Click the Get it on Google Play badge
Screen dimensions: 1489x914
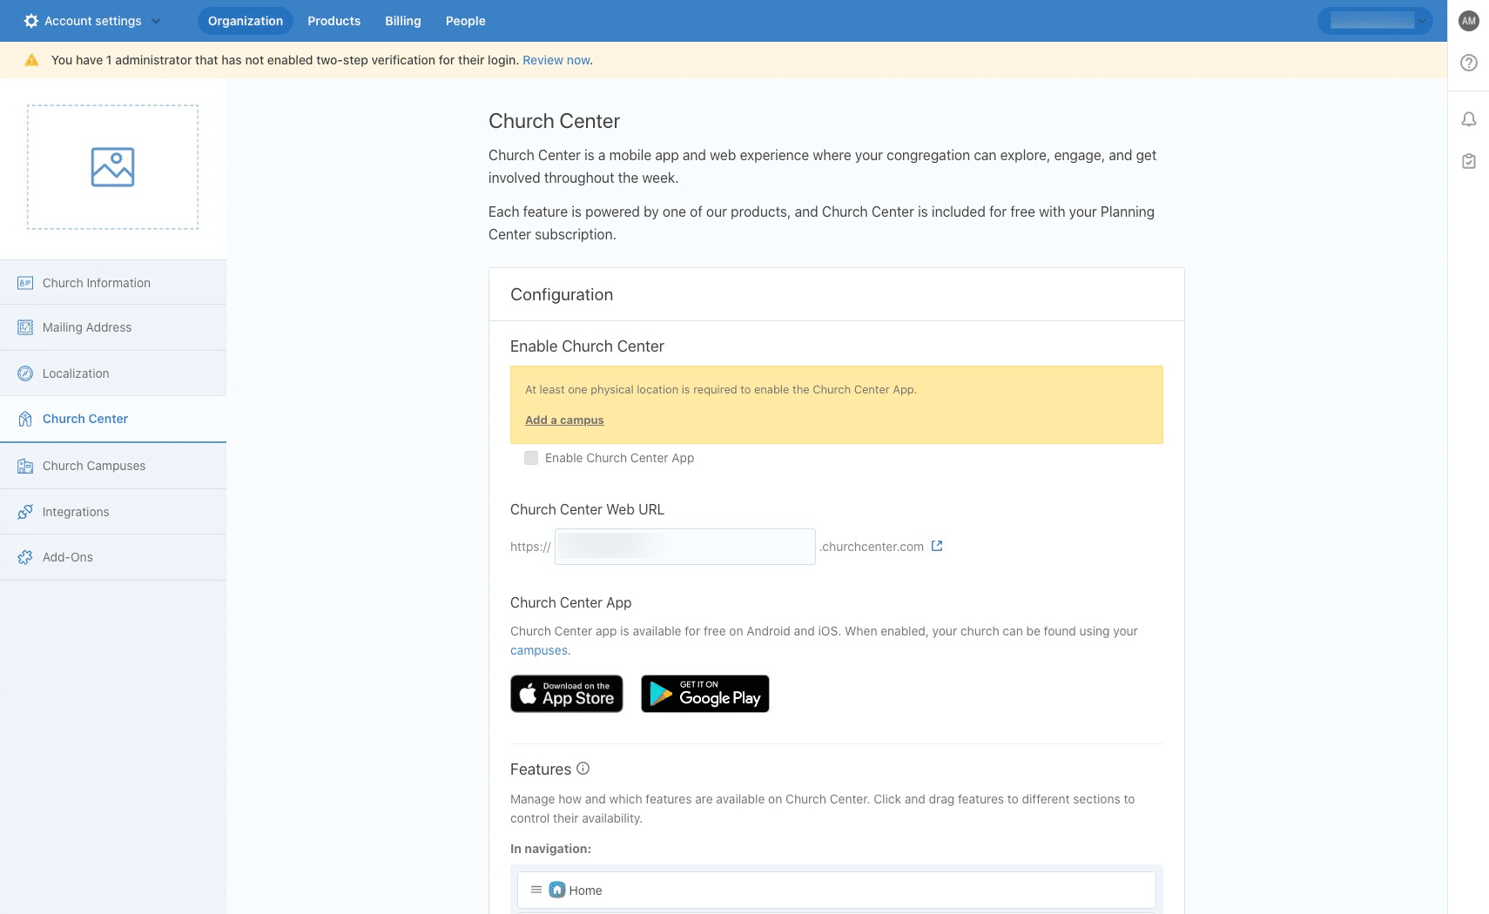point(705,694)
